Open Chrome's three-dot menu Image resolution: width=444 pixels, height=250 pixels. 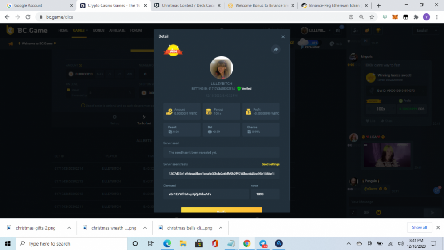(x=437, y=17)
